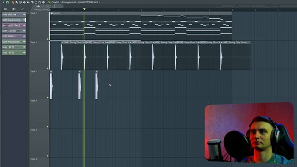Screen dimensions: 297x167
Task: Select the Slip tool
Action: [x=28, y=2]
